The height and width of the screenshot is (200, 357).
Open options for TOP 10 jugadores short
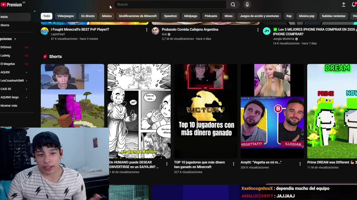pos(233,164)
